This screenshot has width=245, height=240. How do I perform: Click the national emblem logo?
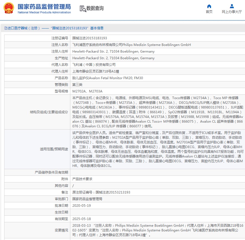pyautogui.click(x=9, y=8)
